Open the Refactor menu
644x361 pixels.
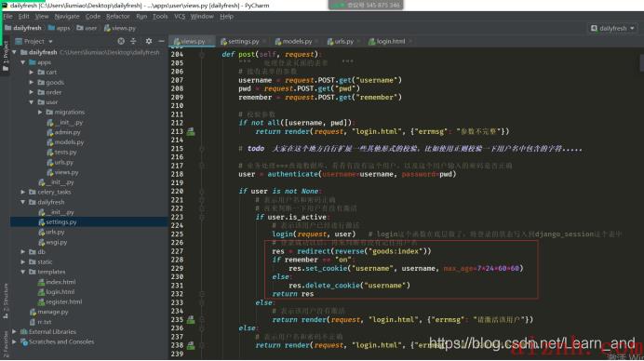coord(118,17)
